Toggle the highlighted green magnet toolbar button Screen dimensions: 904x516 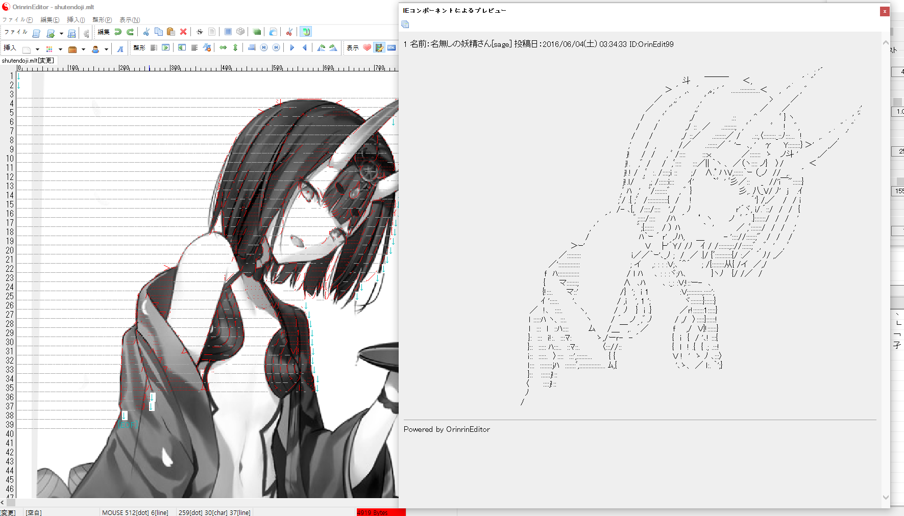[x=305, y=32]
